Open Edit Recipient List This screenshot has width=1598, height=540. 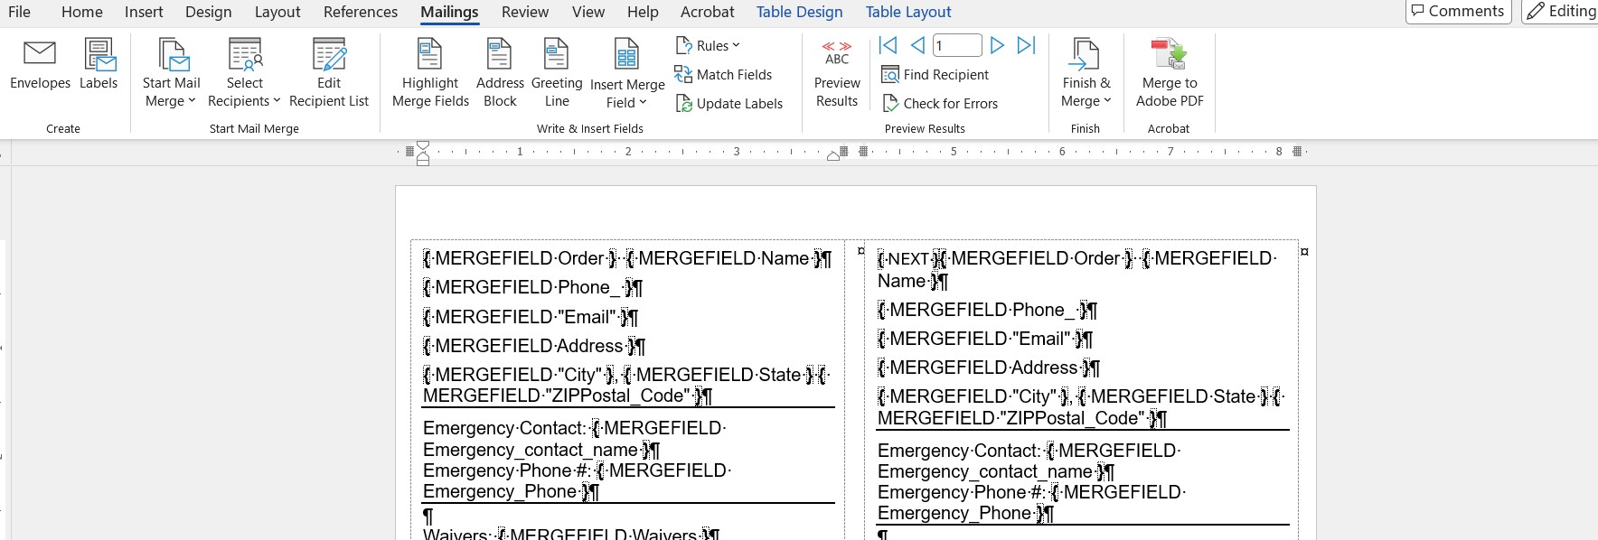click(x=329, y=74)
